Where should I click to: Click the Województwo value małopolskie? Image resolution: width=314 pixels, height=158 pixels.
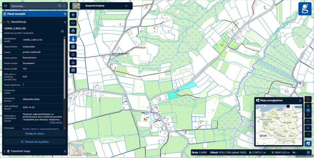[29, 47]
